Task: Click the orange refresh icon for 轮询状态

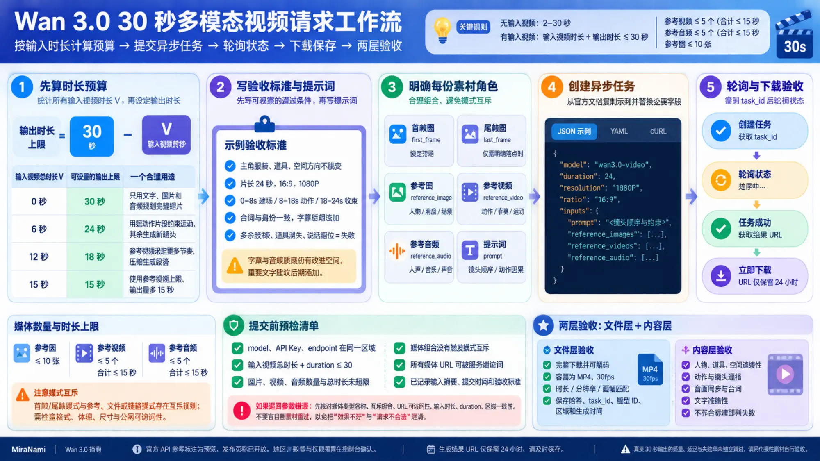Action: coord(721,179)
